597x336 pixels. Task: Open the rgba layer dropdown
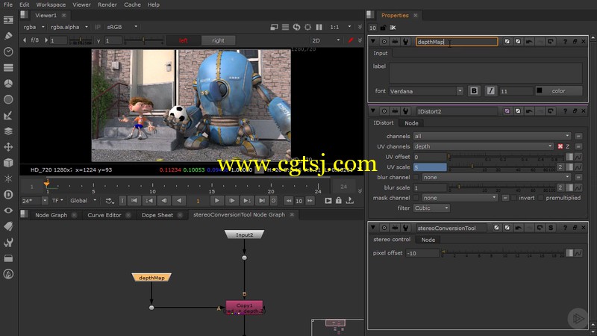coord(34,27)
